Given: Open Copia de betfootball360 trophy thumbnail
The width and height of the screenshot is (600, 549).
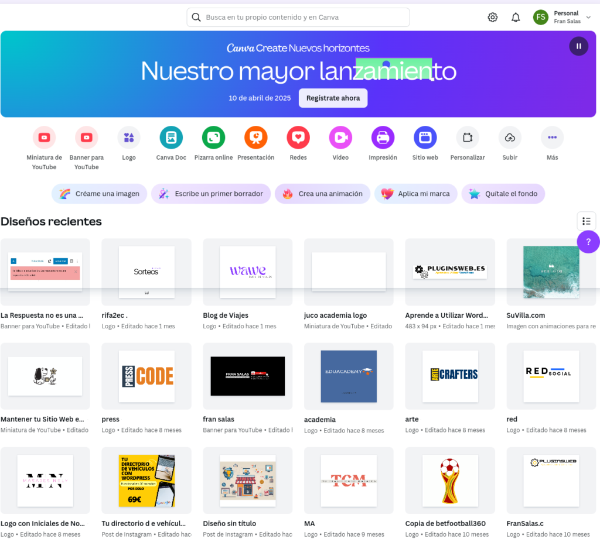Looking at the screenshot, I should pos(450,481).
